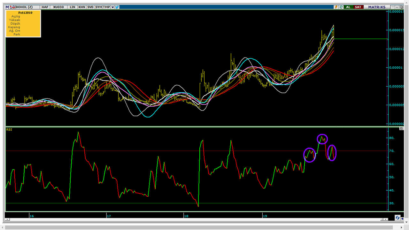Image resolution: width=409 pixels, height=230 pixels.
Task: Click the Düşük label in info box
Action: click(x=15, y=24)
